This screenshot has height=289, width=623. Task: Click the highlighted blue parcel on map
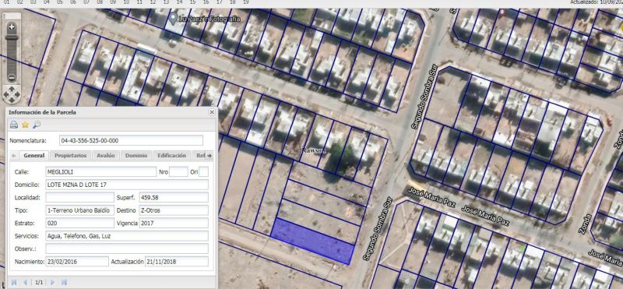pyautogui.click(x=313, y=241)
